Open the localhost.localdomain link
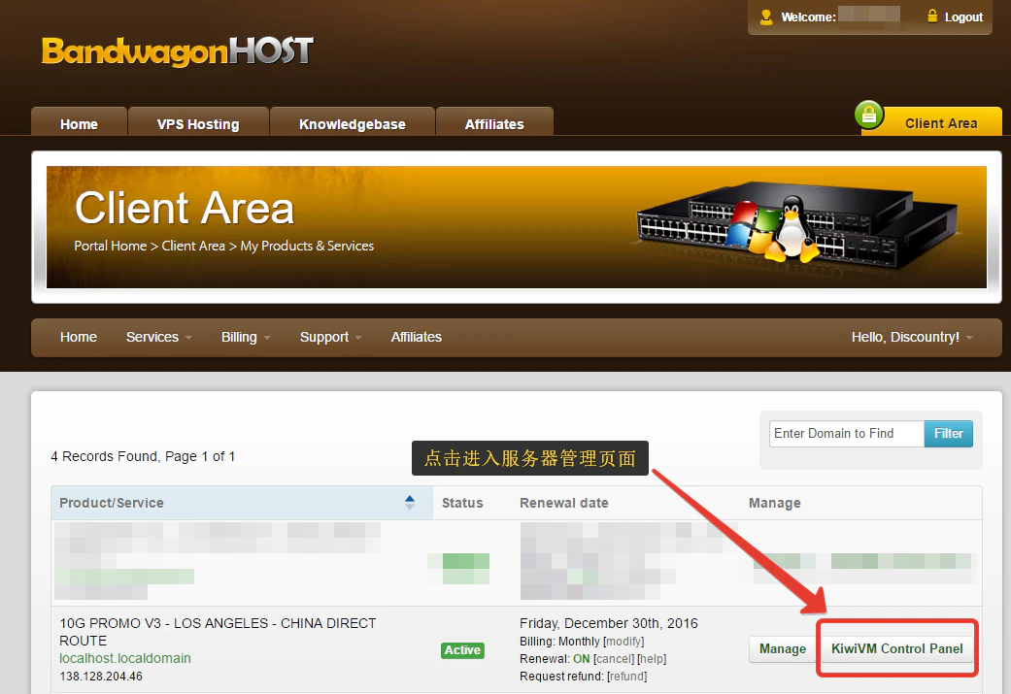The width and height of the screenshot is (1011, 694). [x=125, y=658]
